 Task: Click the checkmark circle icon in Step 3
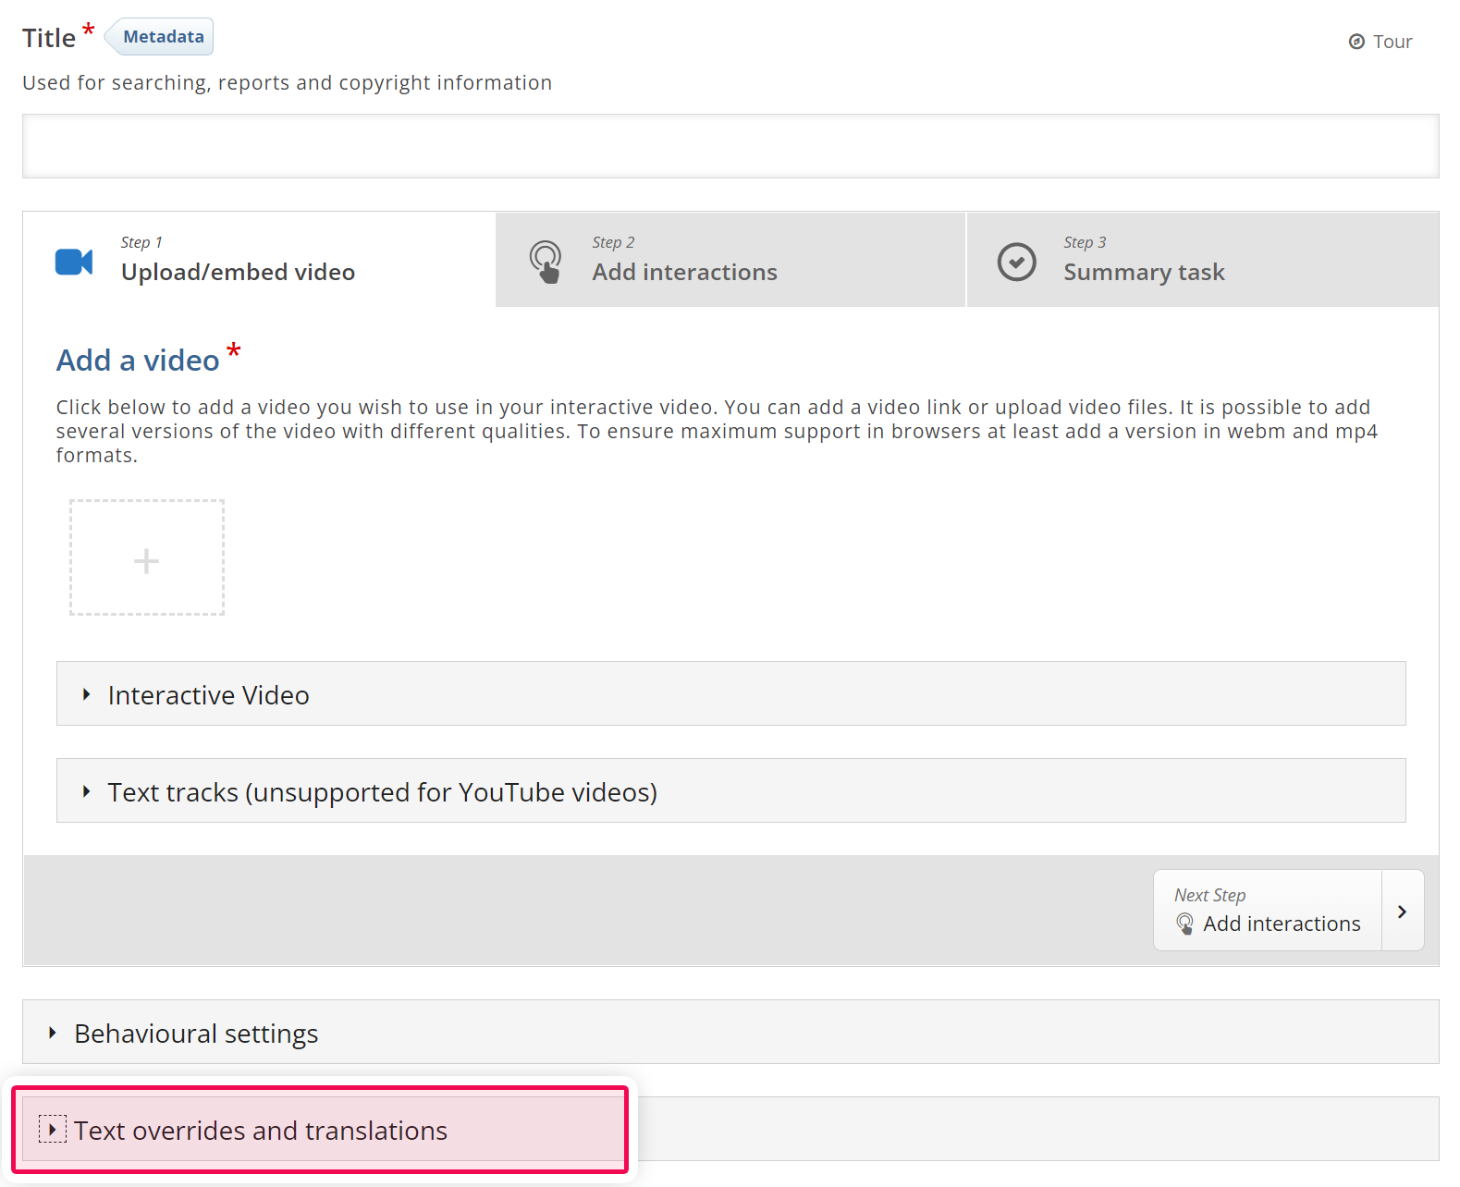coord(1016,262)
